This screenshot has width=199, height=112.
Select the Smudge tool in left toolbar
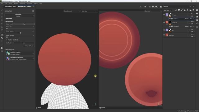coord(2,23)
